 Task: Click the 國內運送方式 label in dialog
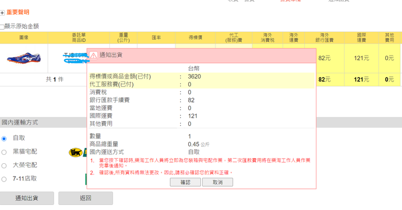tap(107, 152)
